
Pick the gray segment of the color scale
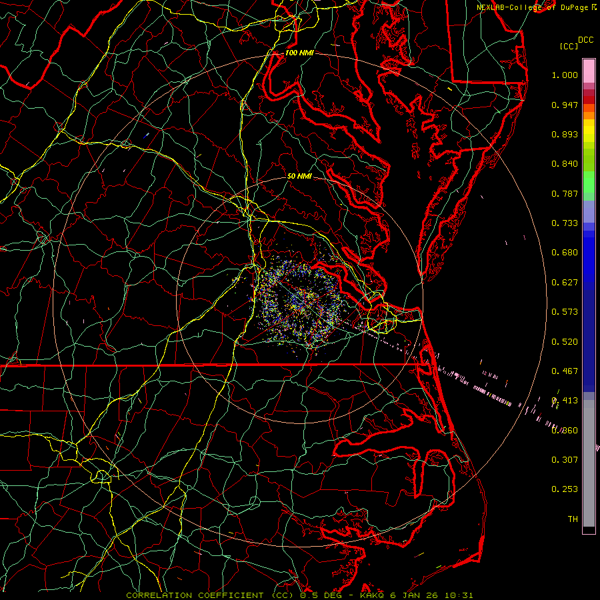click(x=589, y=463)
